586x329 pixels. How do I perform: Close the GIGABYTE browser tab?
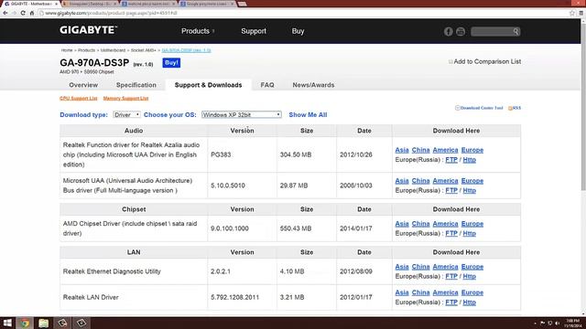coord(57,4)
